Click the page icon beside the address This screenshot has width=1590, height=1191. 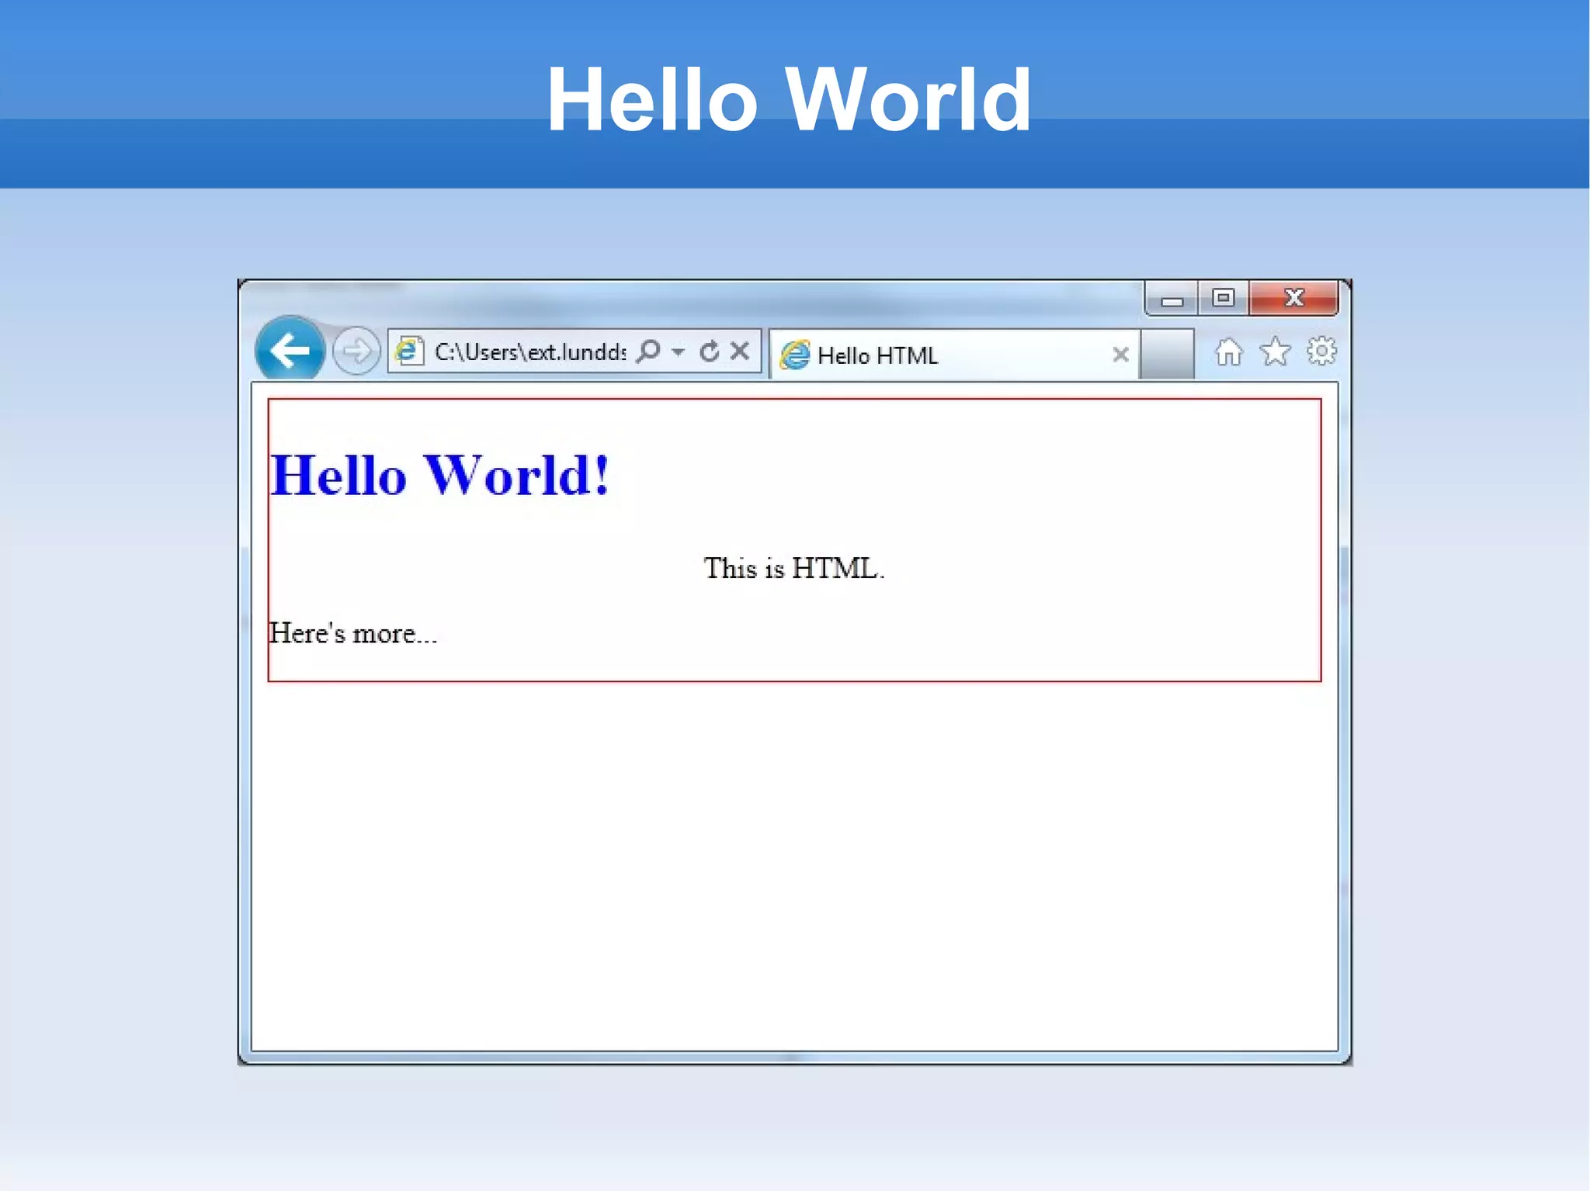click(409, 351)
